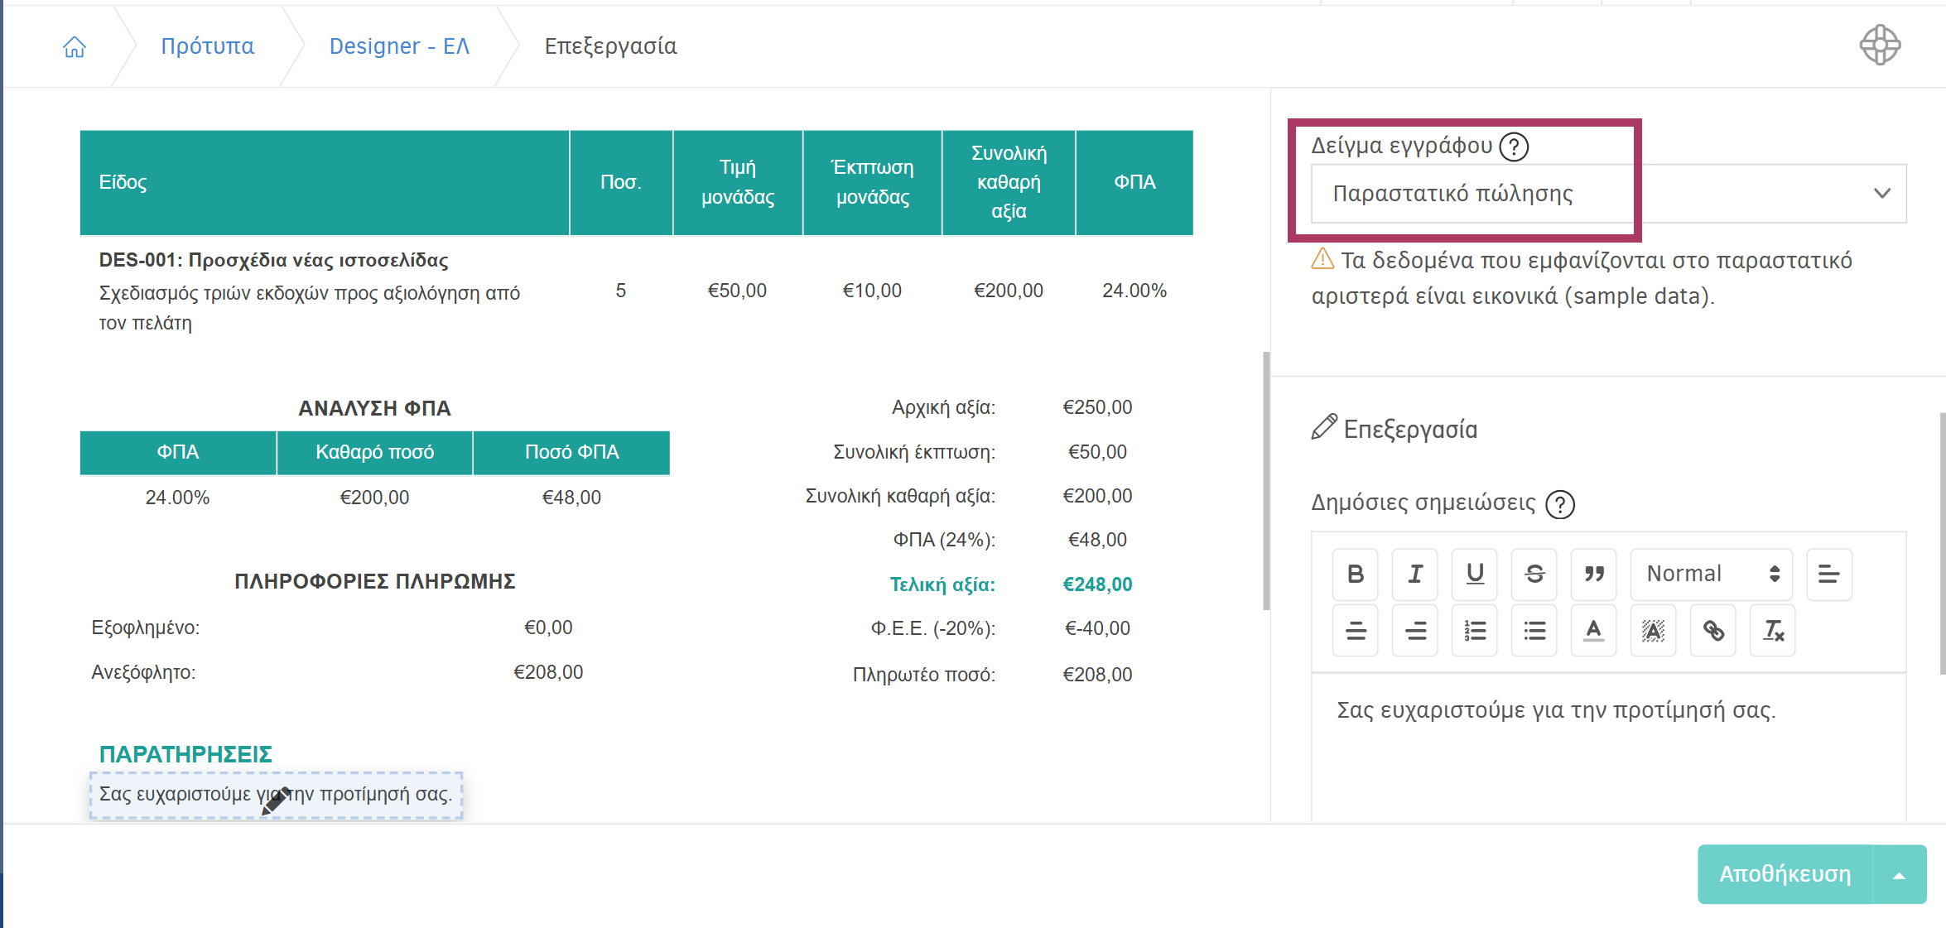Clear text formatting with Tx icon

[x=1772, y=631]
